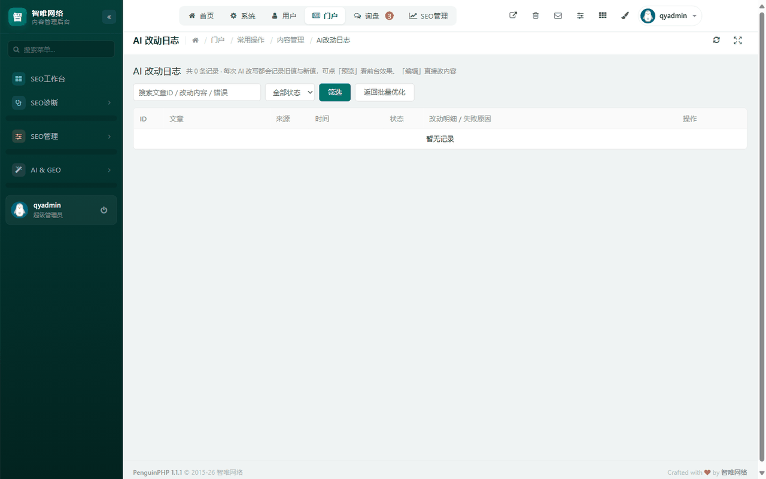
Task: Click the 询盘 notification badge showing 3
Action: click(390, 16)
